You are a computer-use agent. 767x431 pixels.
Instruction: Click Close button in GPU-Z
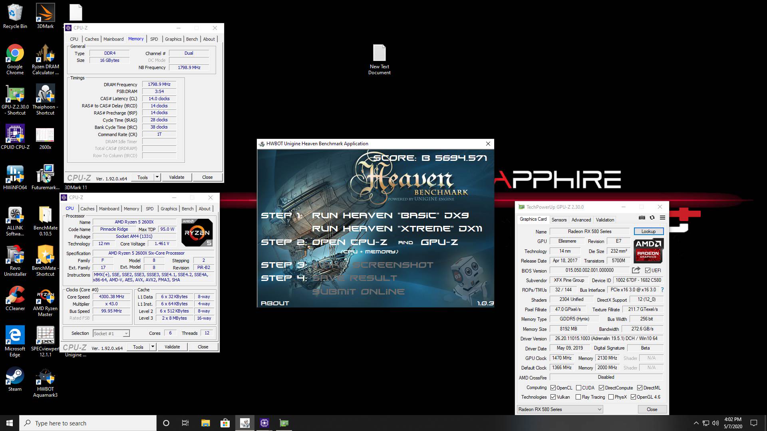pos(652,409)
